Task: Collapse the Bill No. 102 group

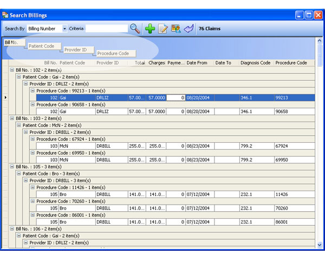Action: (x=12, y=70)
